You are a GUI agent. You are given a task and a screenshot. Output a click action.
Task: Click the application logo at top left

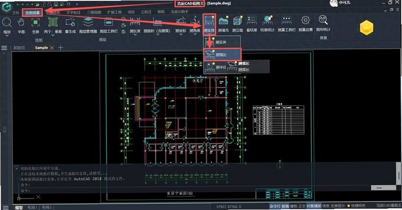coord(7,6)
